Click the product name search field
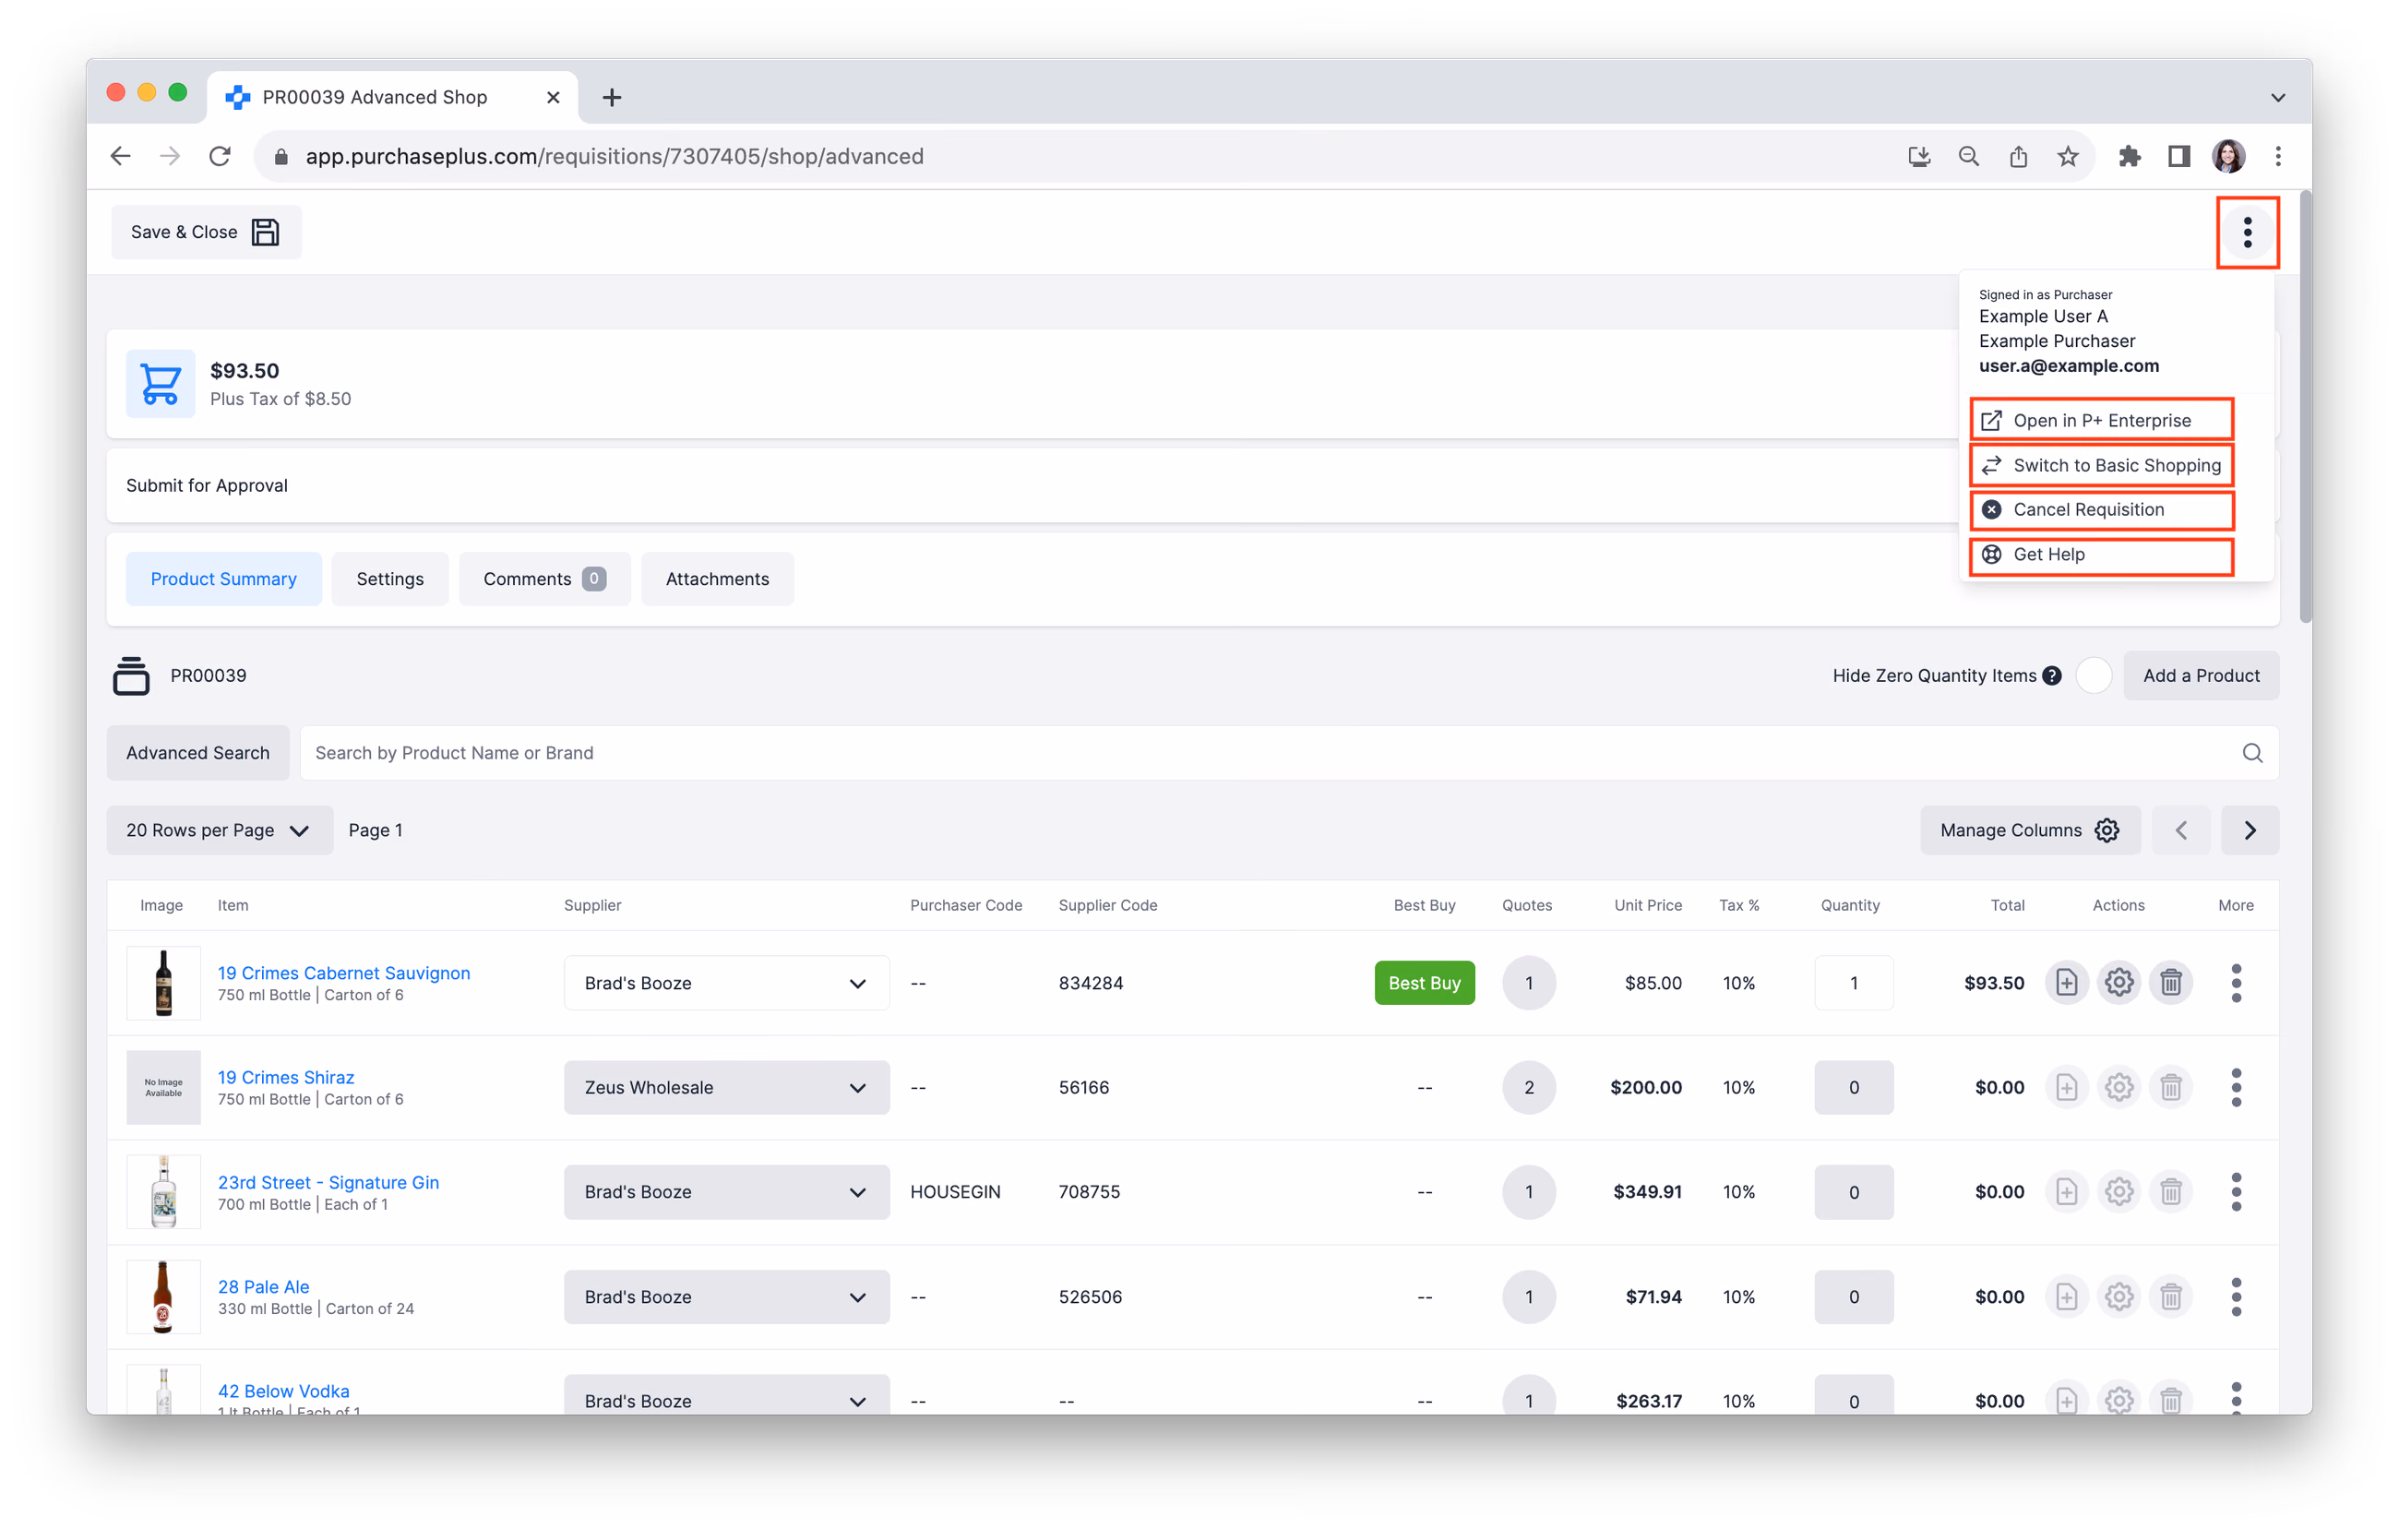2399x1529 pixels. pyautogui.click(x=1289, y=753)
